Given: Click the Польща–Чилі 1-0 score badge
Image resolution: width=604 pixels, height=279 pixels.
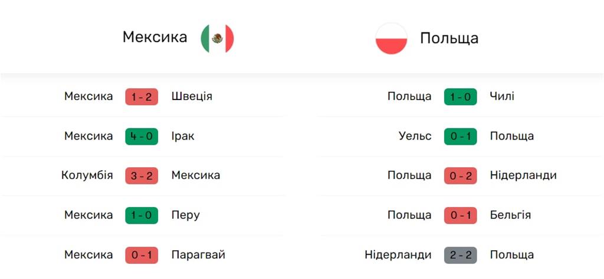Looking at the screenshot, I should (460, 97).
